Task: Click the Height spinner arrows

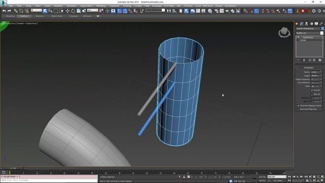Action: [321, 76]
